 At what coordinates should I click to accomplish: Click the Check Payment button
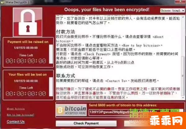pyautogui.click(x=86, y=123)
